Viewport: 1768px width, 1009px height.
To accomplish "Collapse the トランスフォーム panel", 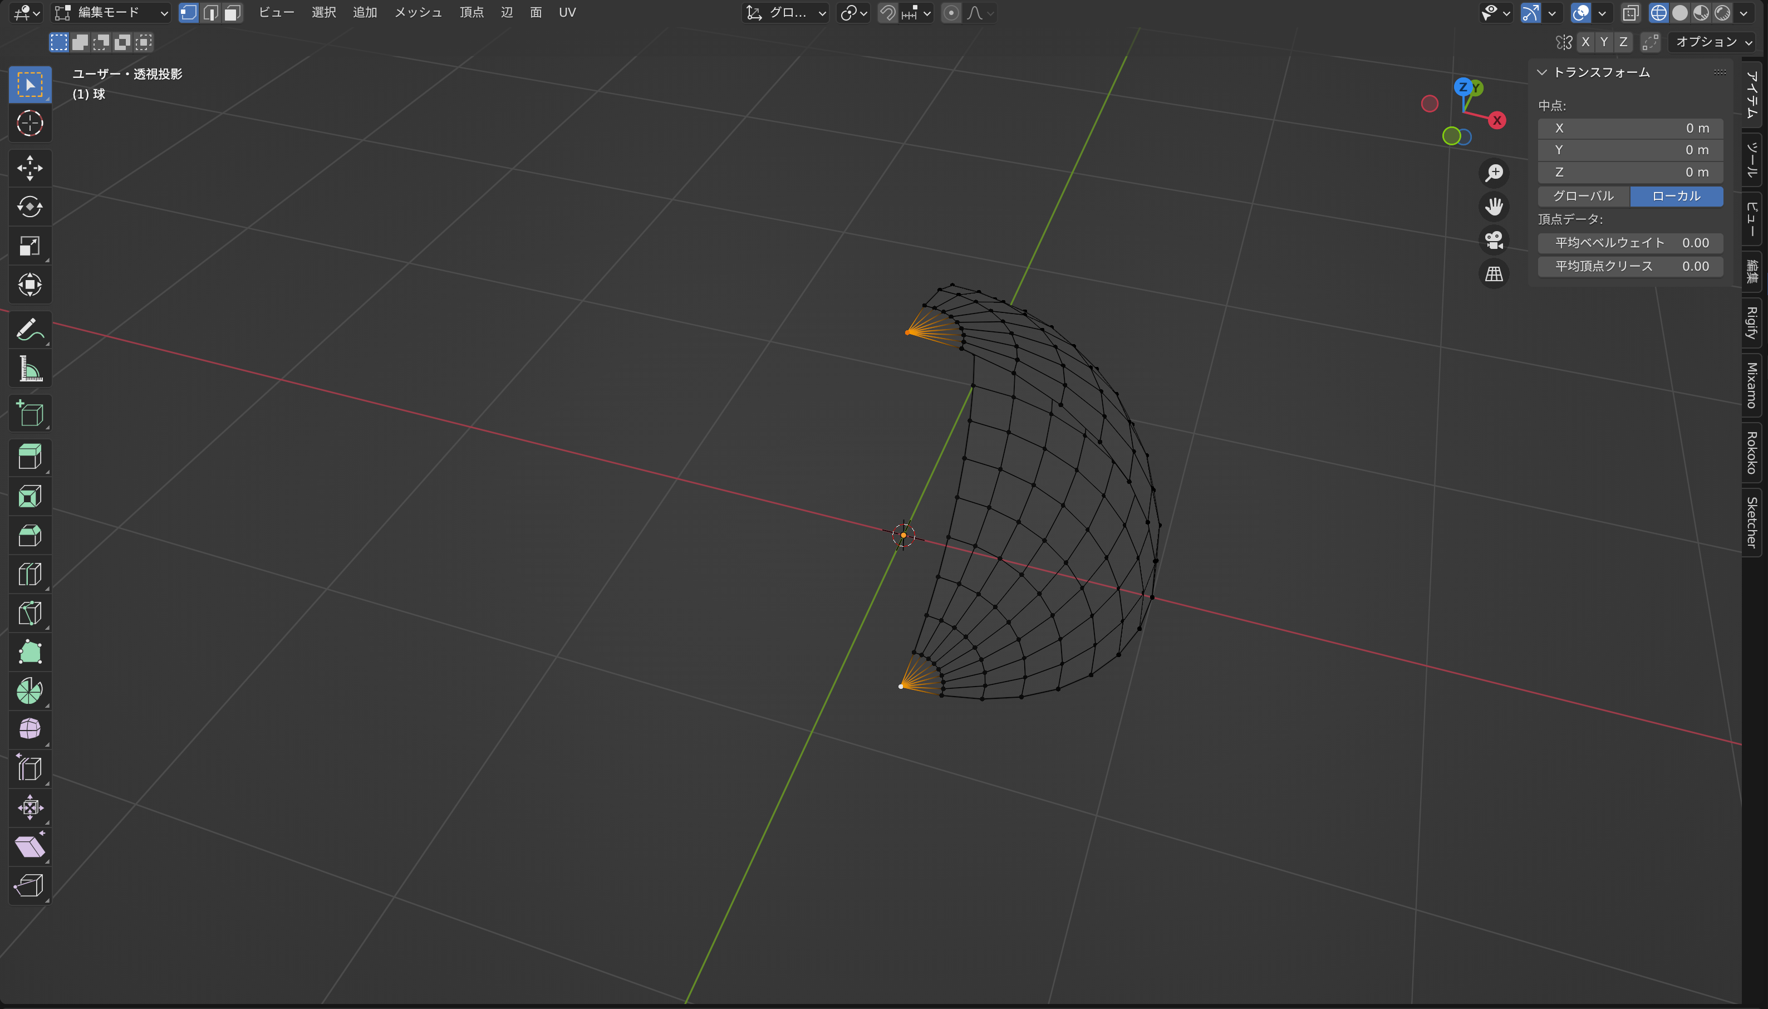I will click(x=1541, y=72).
